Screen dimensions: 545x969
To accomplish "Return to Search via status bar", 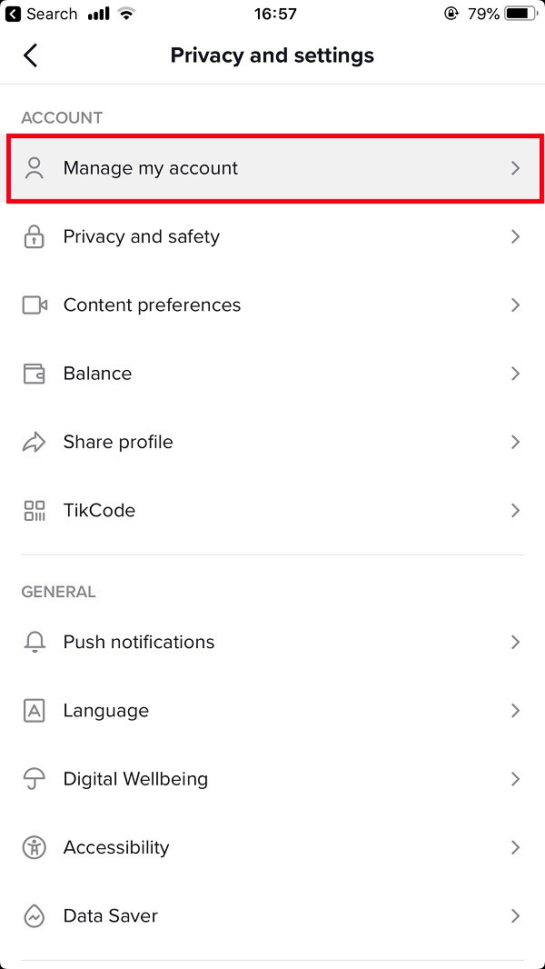I will pyautogui.click(x=42, y=14).
